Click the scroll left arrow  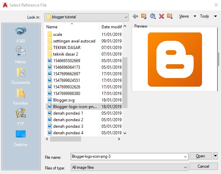tap(47, 139)
